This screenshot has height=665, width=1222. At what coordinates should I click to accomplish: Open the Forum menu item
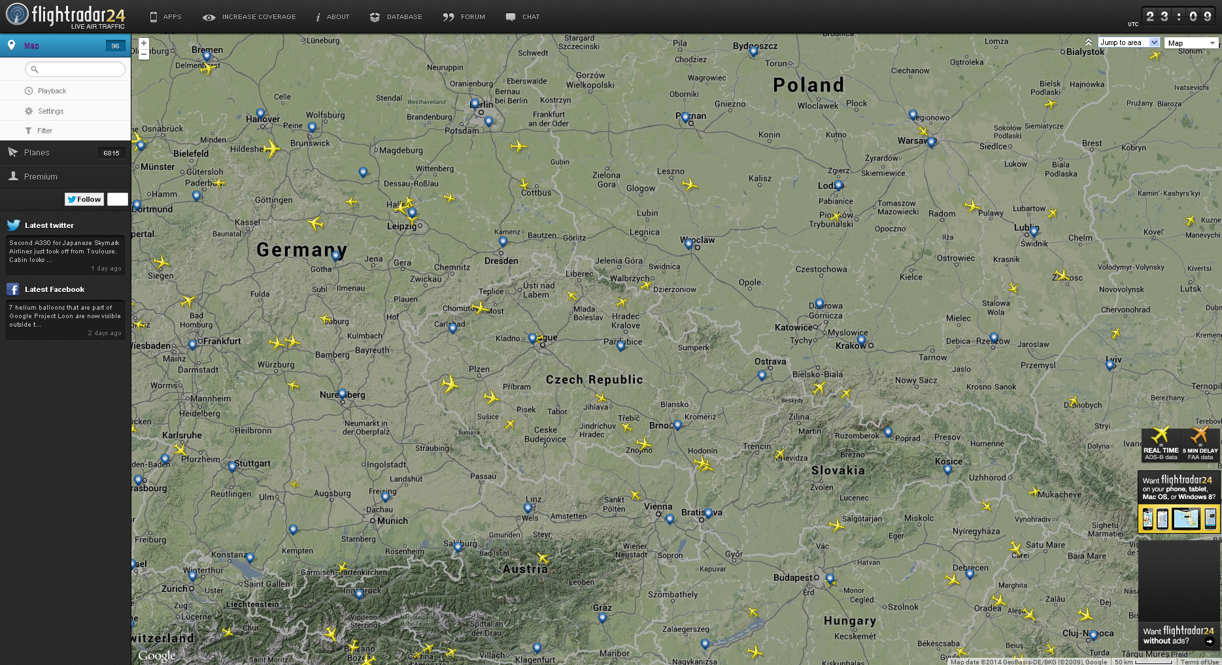tap(464, 17)
